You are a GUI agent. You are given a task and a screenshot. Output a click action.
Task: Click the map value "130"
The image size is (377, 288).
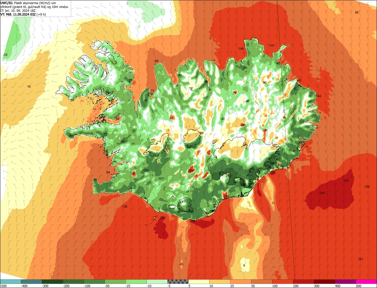pos(133,174)
